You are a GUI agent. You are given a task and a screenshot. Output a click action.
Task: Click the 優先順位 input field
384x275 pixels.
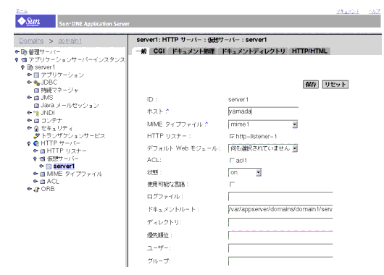280,235
